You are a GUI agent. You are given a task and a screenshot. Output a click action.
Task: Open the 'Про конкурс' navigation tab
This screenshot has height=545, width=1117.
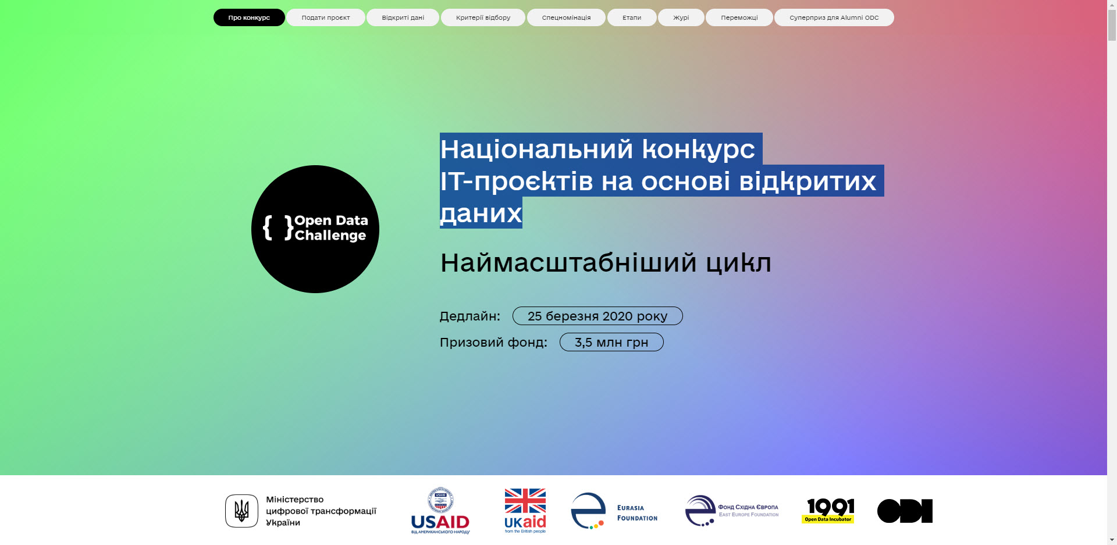click(x=249, y=17)
